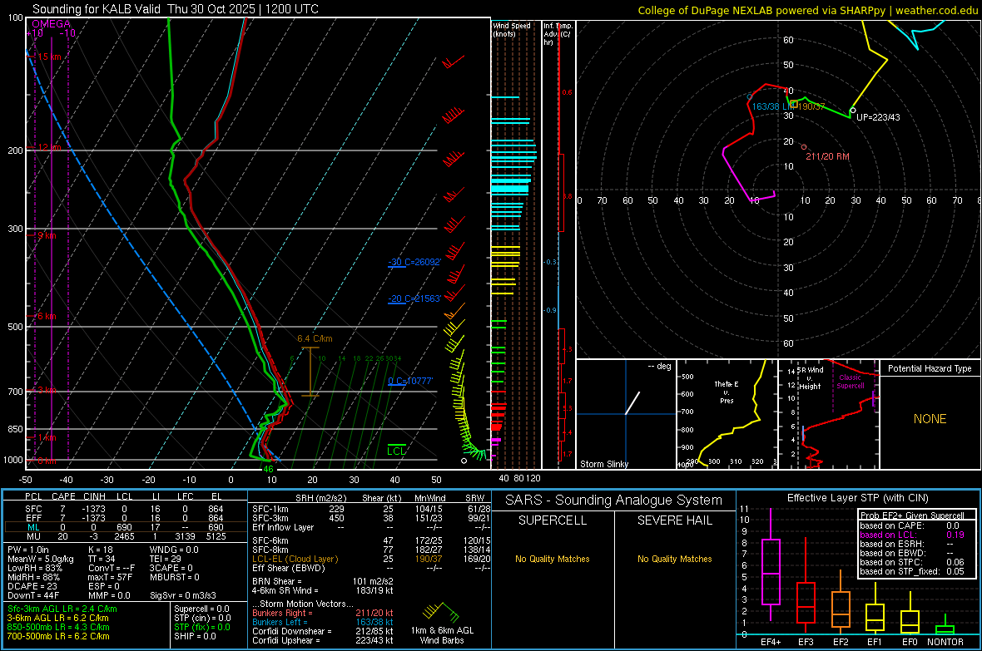Click the 163/38 LM label on hodograph
The image size is (982, 651).
point(774,107)
